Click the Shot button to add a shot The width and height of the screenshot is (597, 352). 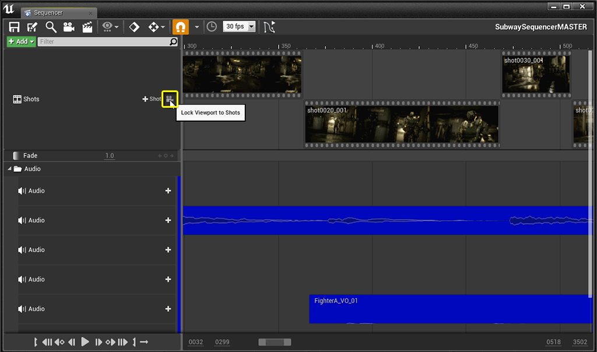153,99
